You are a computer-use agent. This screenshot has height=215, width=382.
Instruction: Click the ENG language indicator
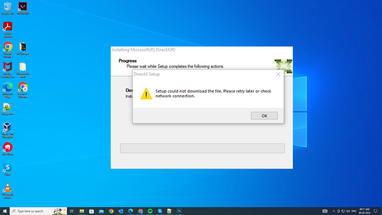click(x=354, y=211)
